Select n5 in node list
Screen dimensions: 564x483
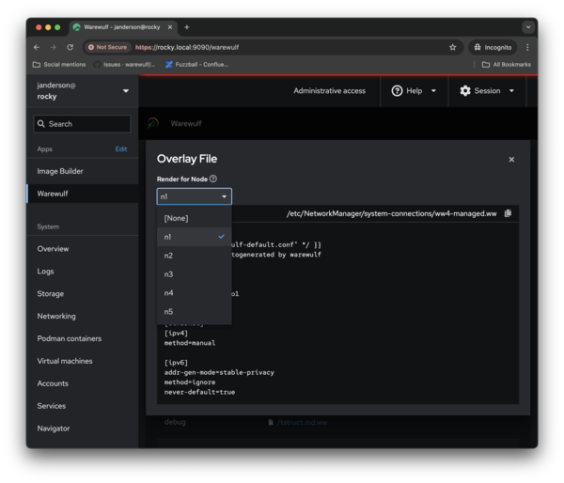coord(195,311)
